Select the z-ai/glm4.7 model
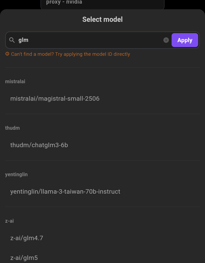This screenshot has width=205, height=263. (x=27, y=238)
